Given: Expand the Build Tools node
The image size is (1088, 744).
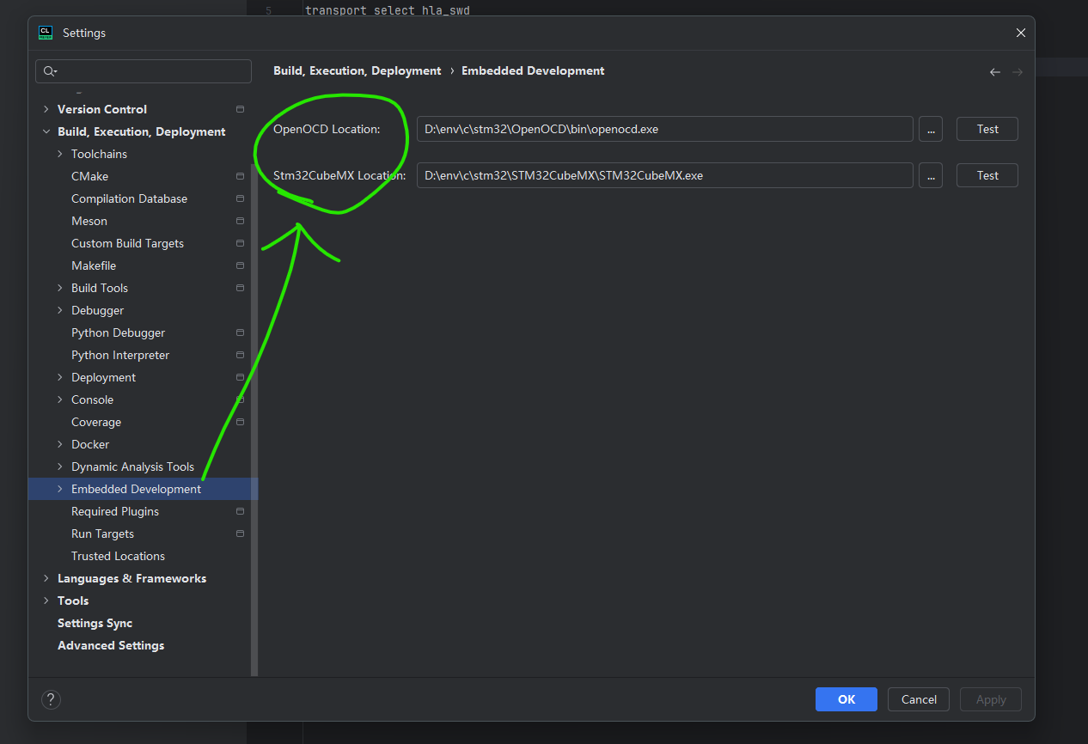Looking at the screenshot, I should (59, 288).
